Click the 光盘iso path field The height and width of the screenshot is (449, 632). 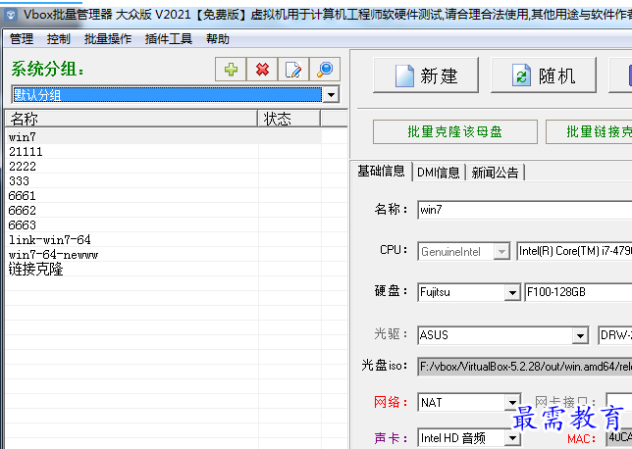point(525,367)
